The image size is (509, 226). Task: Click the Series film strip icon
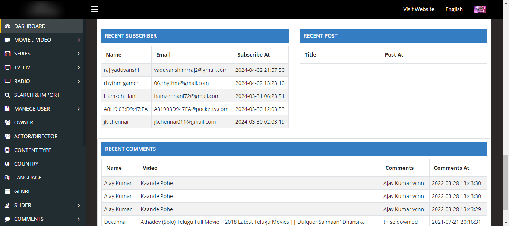pyautogui.click(x=7, y=54)
